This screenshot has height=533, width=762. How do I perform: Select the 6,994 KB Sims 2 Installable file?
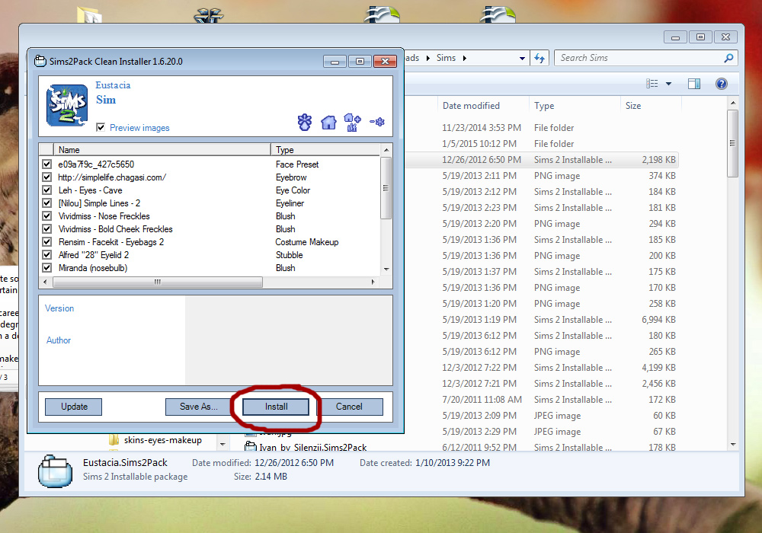click(542, 319)
